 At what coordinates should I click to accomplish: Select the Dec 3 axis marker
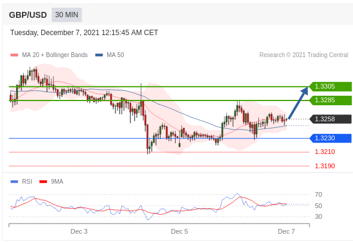point(79,231)
